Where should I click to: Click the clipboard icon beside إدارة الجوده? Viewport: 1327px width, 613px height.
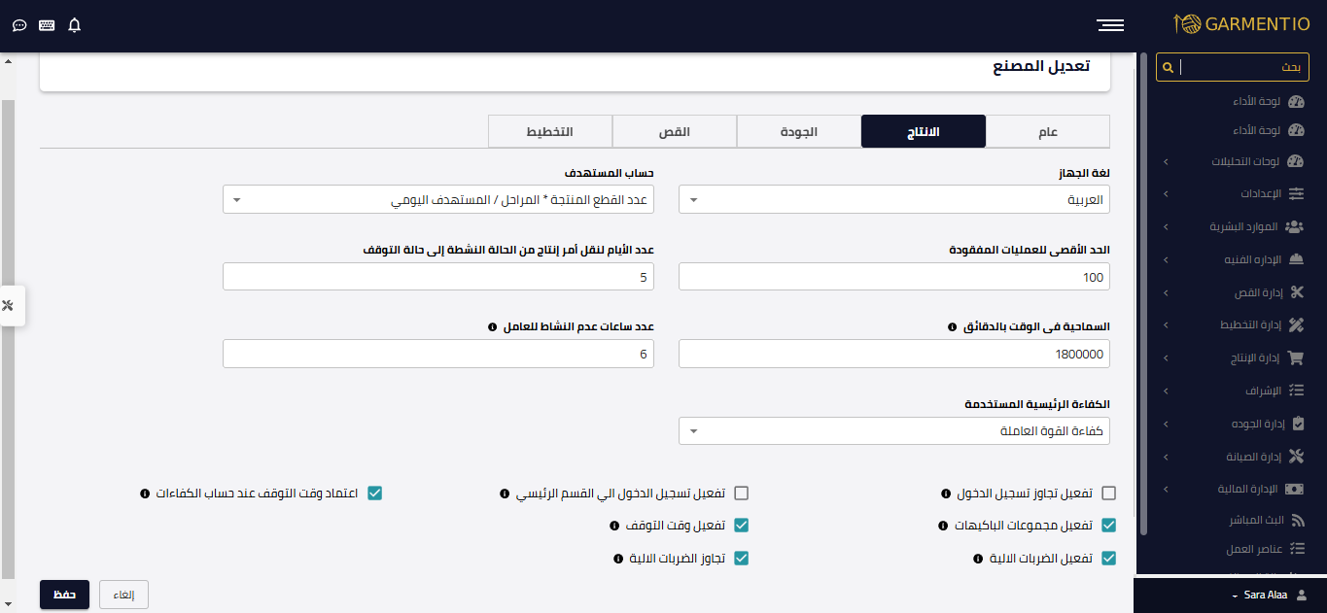1297,424
